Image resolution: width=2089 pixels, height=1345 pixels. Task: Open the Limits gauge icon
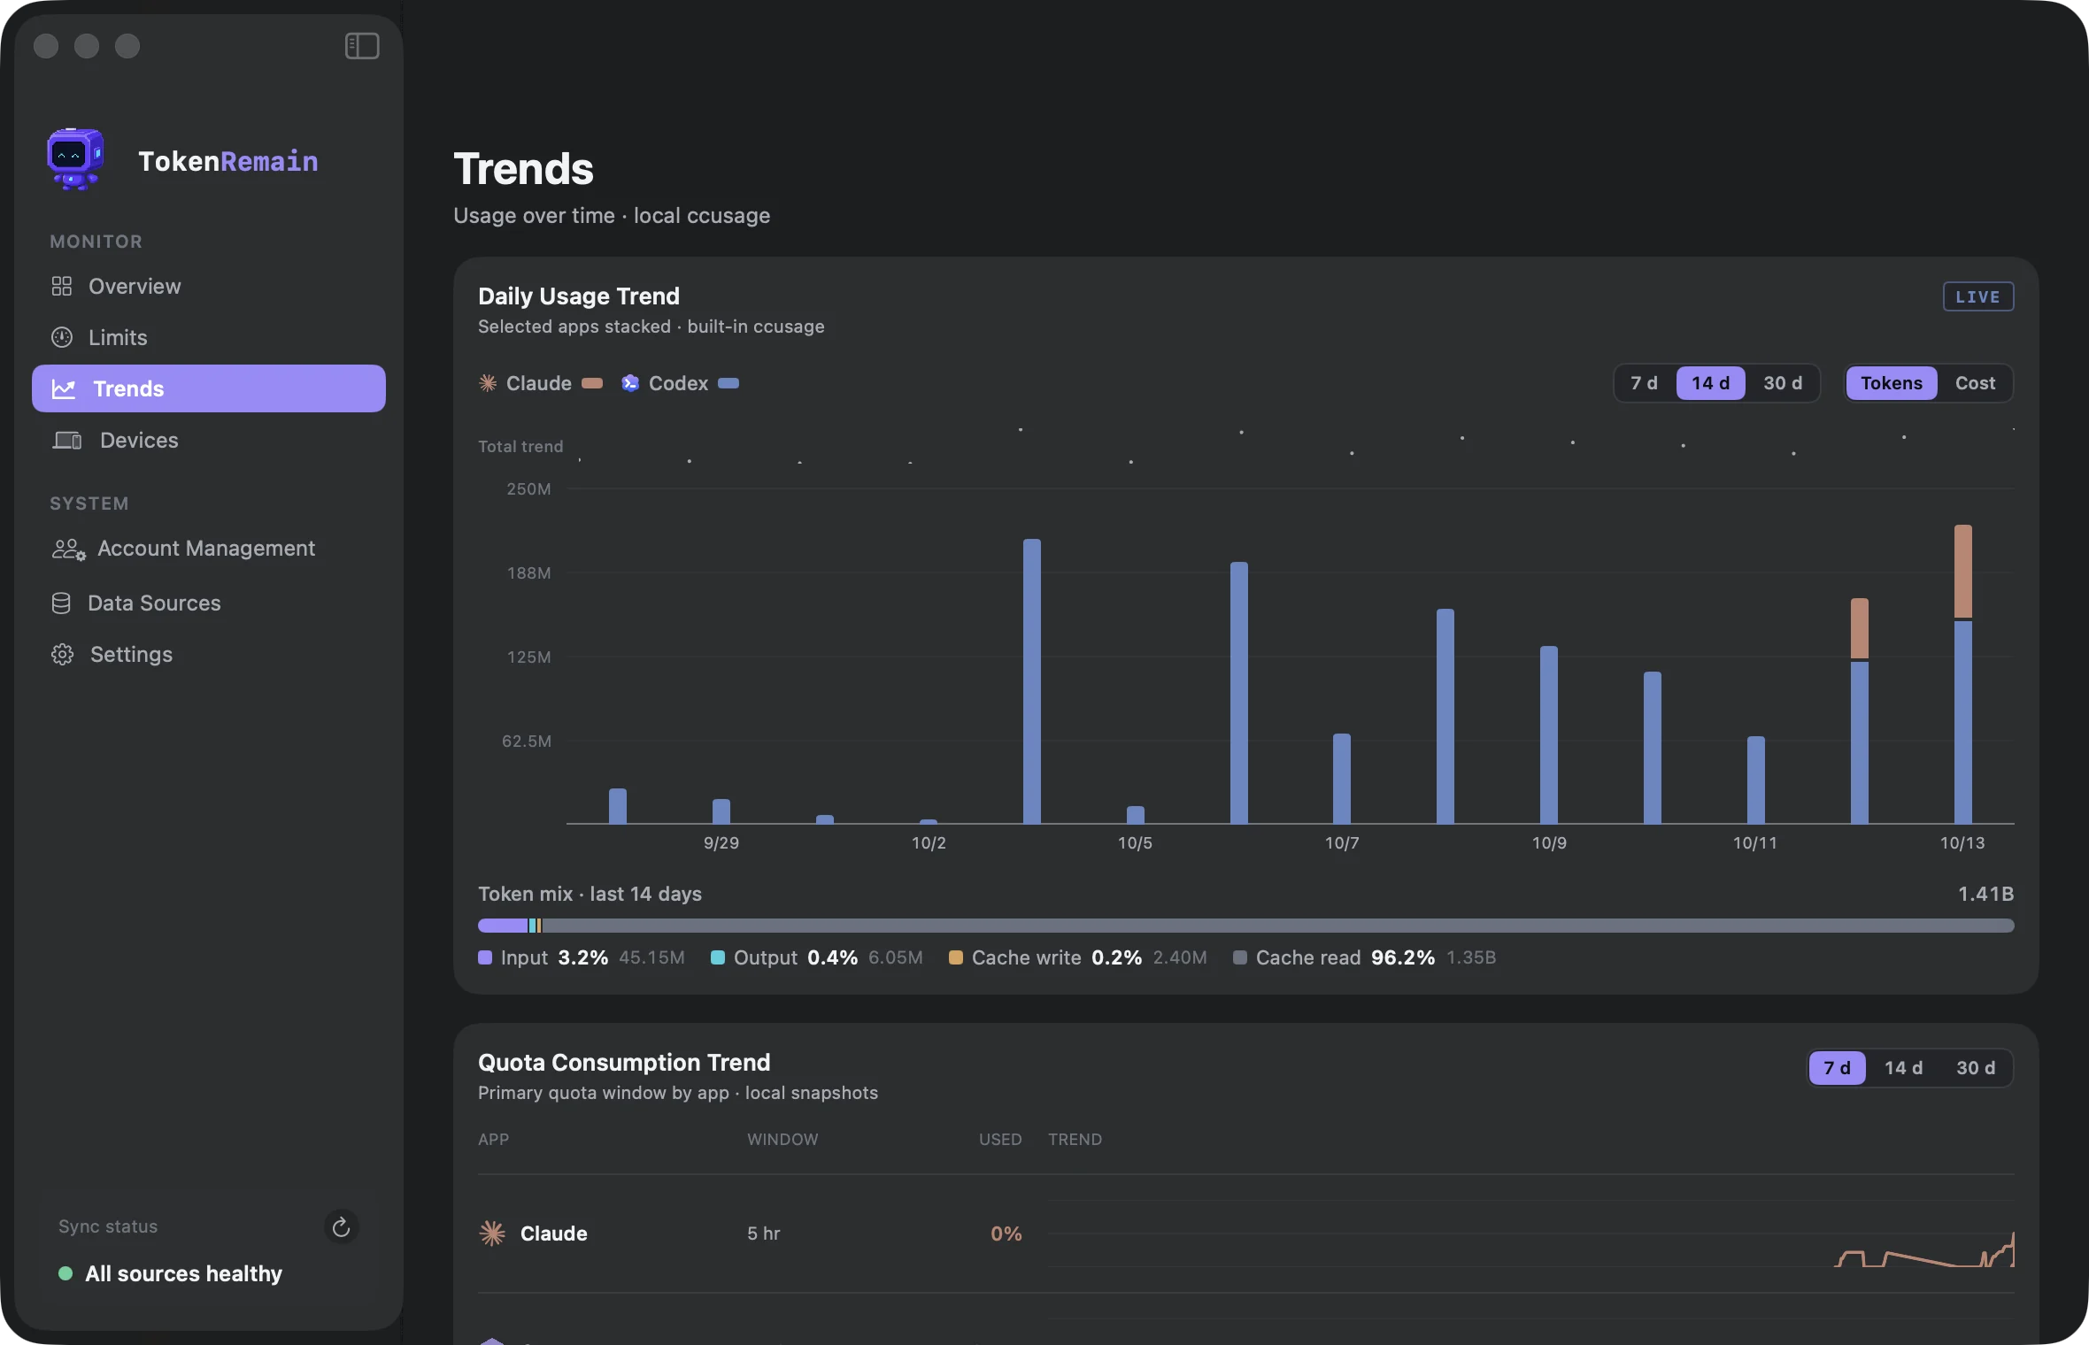point(61,337)
